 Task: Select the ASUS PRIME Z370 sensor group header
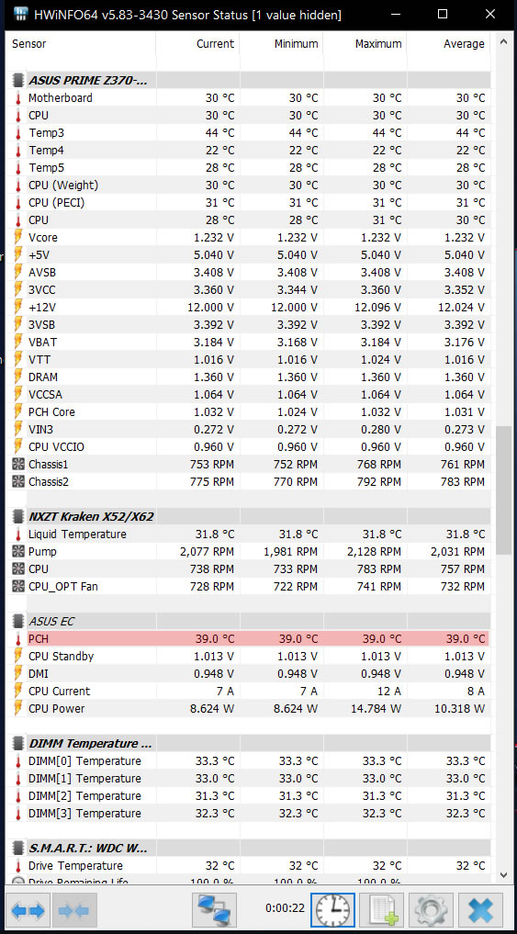point(251,81)
